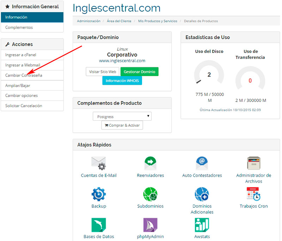Click the Auto Contestadores text link
The height and width of the screenshot is (241, 282).
tap(202, 175)
